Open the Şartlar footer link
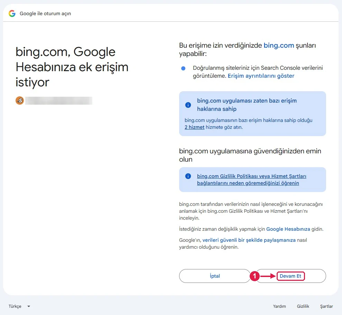 tap(326, 306)
